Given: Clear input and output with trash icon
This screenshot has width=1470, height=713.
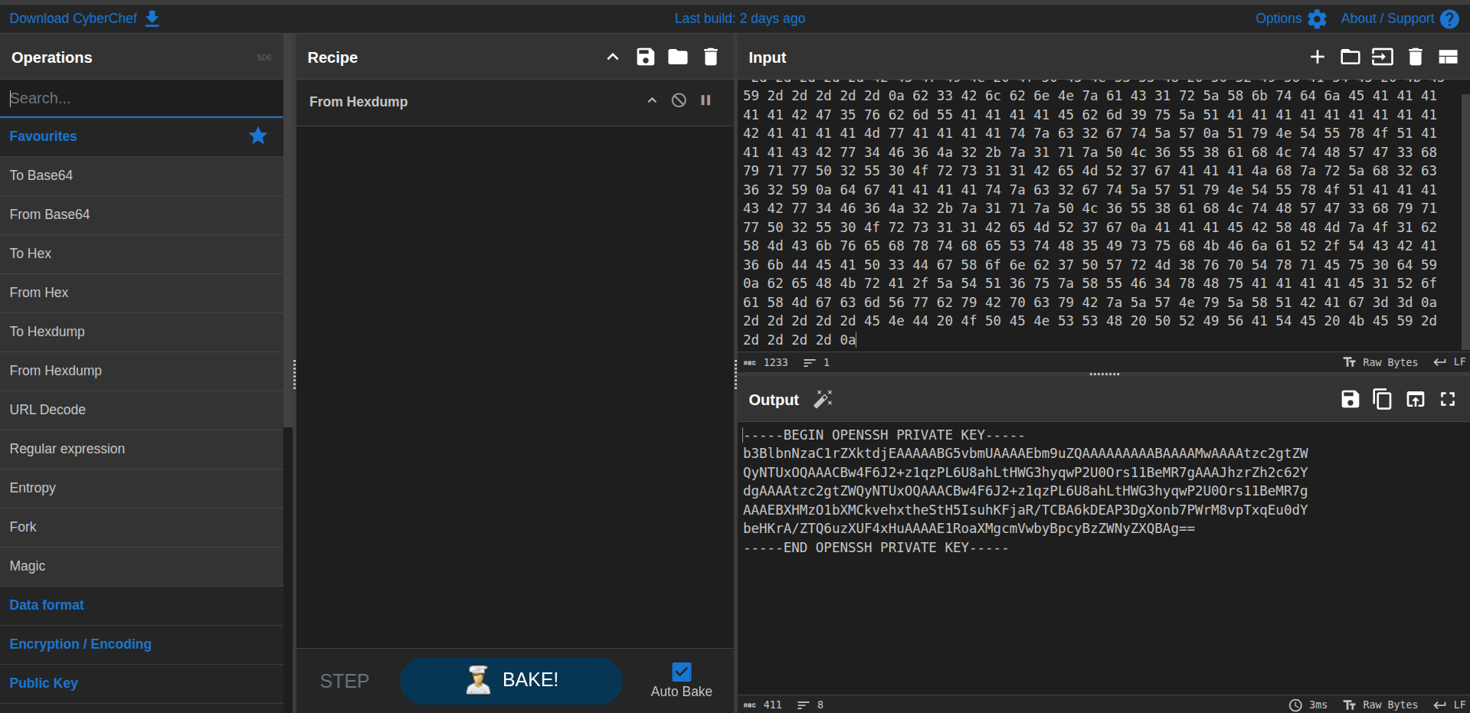Looking at the screenshot, I should [1416, 57].
